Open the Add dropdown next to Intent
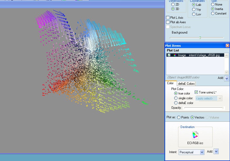 [216, 151]
